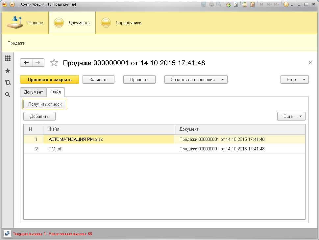
Task: Click Текущие вызовы: 1 status text
Action: tap(29, 234)
